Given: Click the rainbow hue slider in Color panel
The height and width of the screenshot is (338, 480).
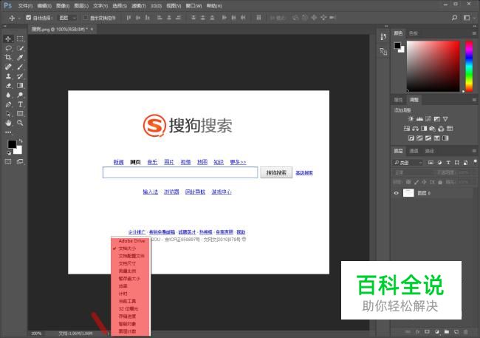Looking at the screenshot, I should tap(469, 66).
